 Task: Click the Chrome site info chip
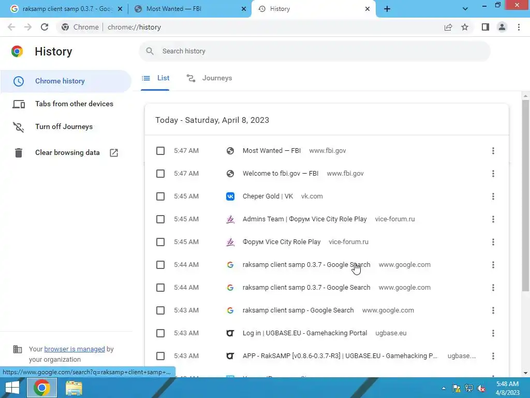pos(80,27)
